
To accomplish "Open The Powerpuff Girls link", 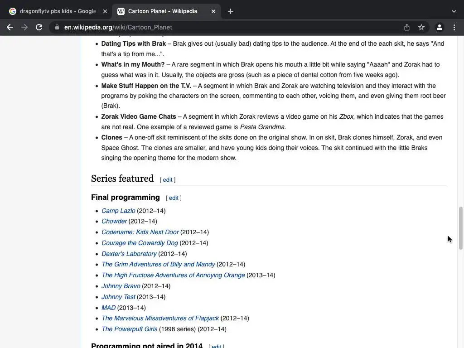I will [x=129, y=329].
